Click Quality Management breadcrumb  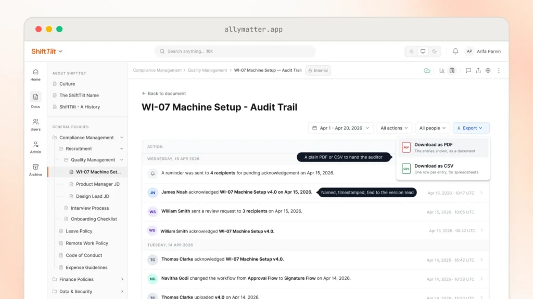coord(207,71)
